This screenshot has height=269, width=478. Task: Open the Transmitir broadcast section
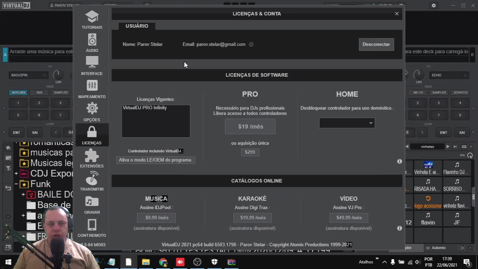(x=92, y=181)
